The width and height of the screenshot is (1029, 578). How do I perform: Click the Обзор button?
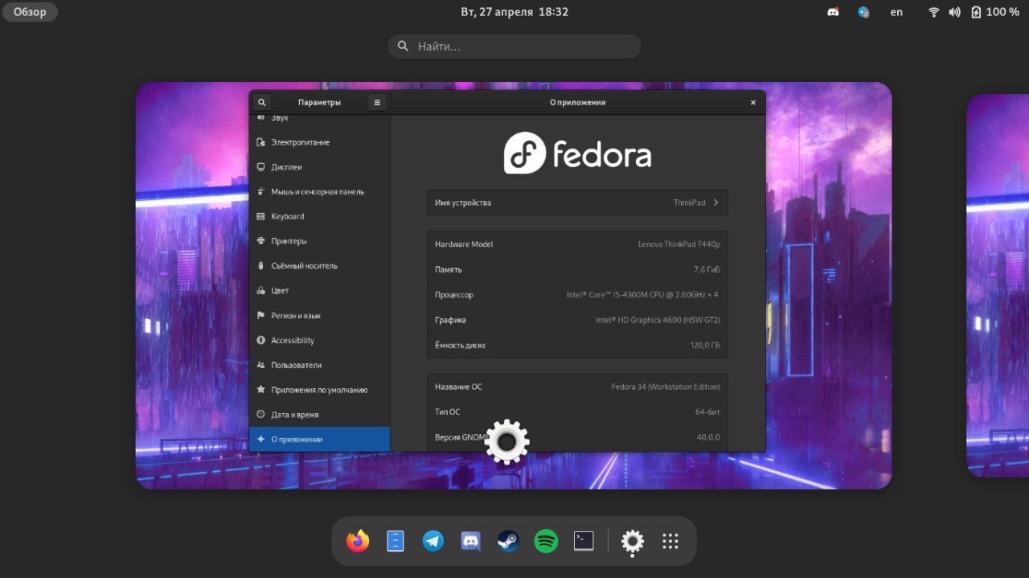30,12
